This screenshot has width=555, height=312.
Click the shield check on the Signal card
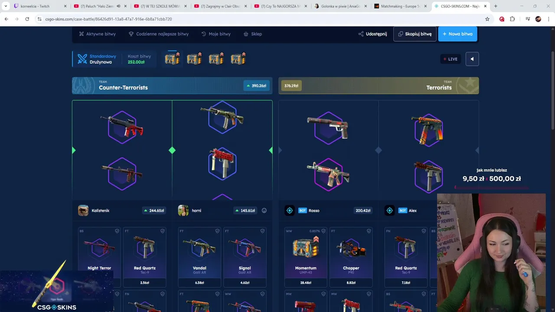[x=262, y=231]
